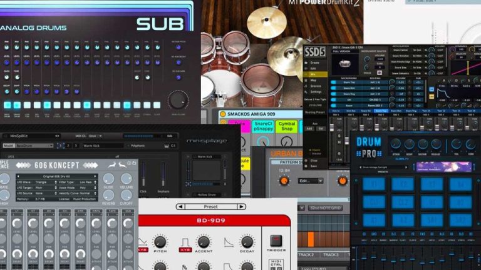
Task: Open the Create page in SSD5 sidebar
Action: 314,62
